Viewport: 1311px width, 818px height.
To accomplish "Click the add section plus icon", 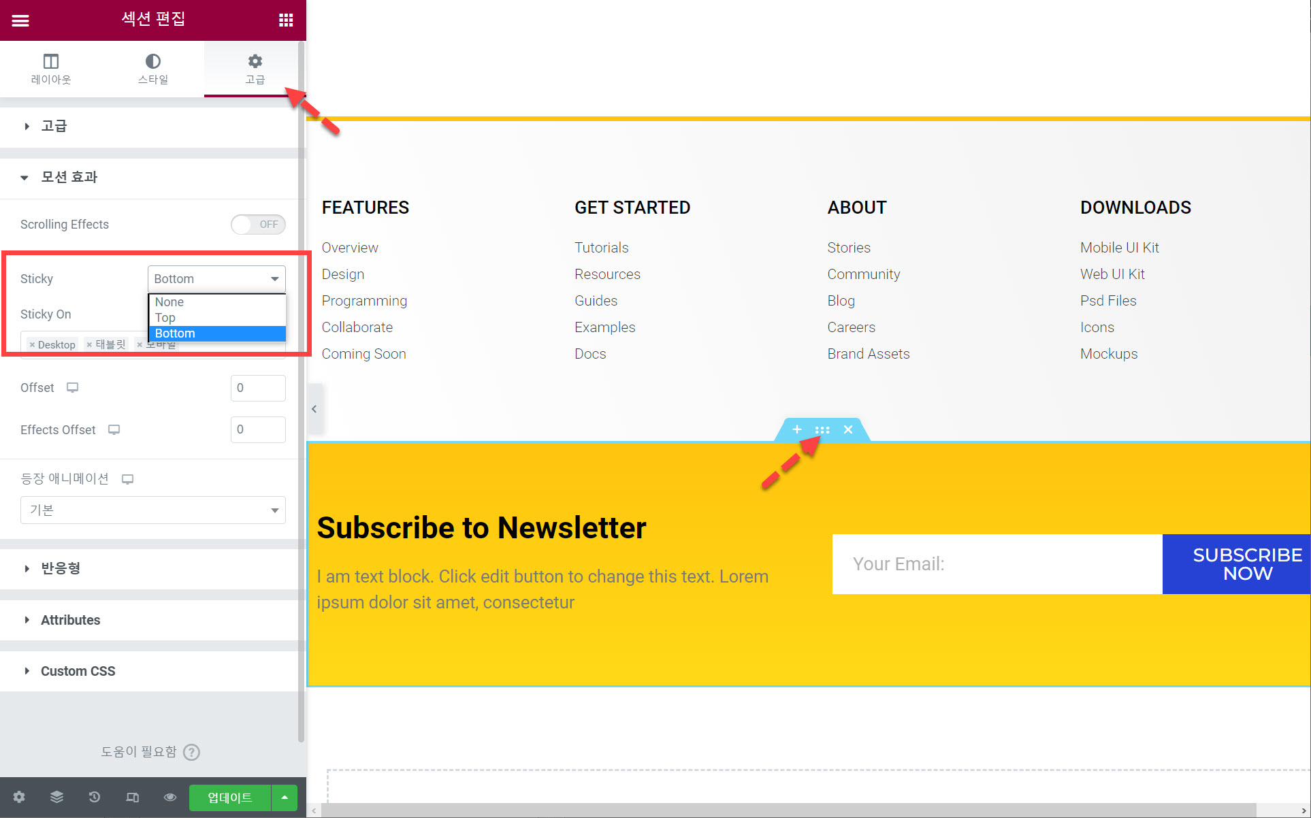I will pyautogui.click(x=797, y=429).
